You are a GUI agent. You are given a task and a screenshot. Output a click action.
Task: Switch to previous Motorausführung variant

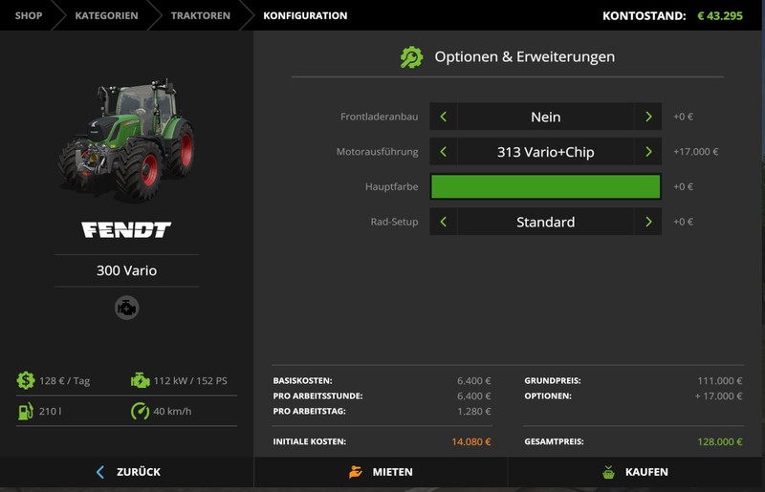point(443,152)
